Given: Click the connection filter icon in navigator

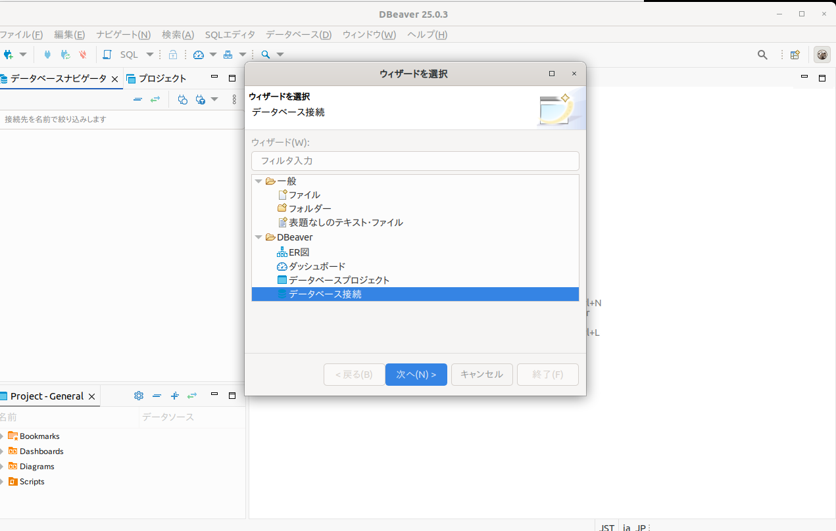Looking at the screenshot, I should click(201, 99).
